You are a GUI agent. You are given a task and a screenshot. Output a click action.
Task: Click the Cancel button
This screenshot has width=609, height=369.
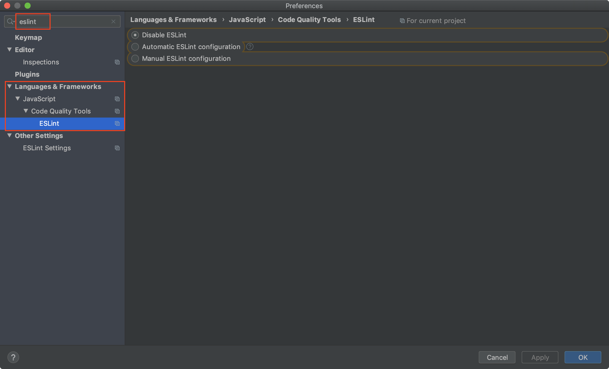point(497,357)
